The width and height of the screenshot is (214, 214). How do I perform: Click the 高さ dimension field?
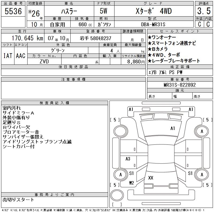[x=202, y=96]
